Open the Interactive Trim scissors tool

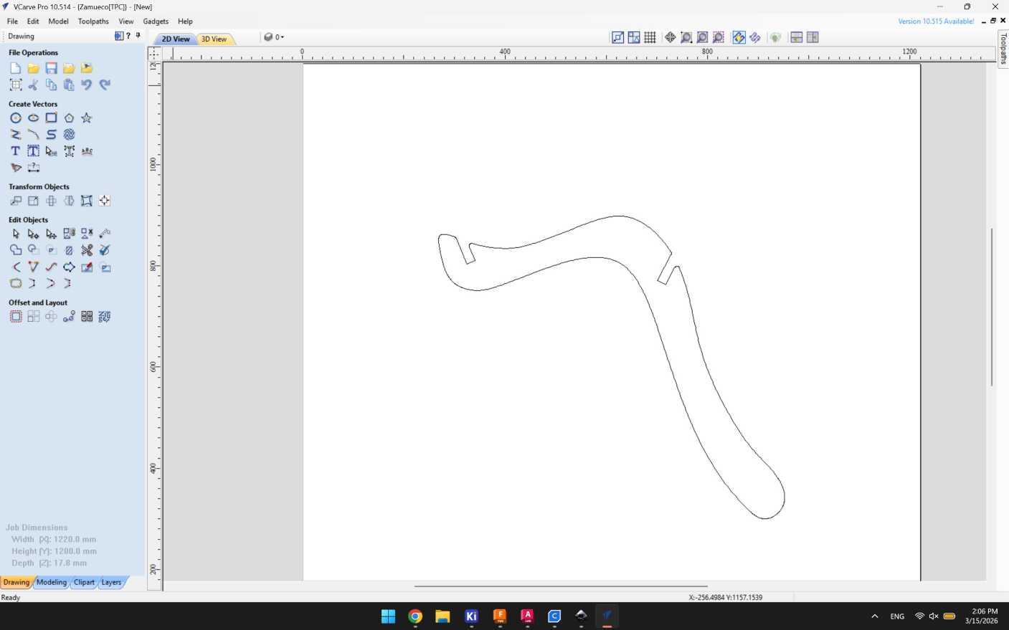(87, 250)
